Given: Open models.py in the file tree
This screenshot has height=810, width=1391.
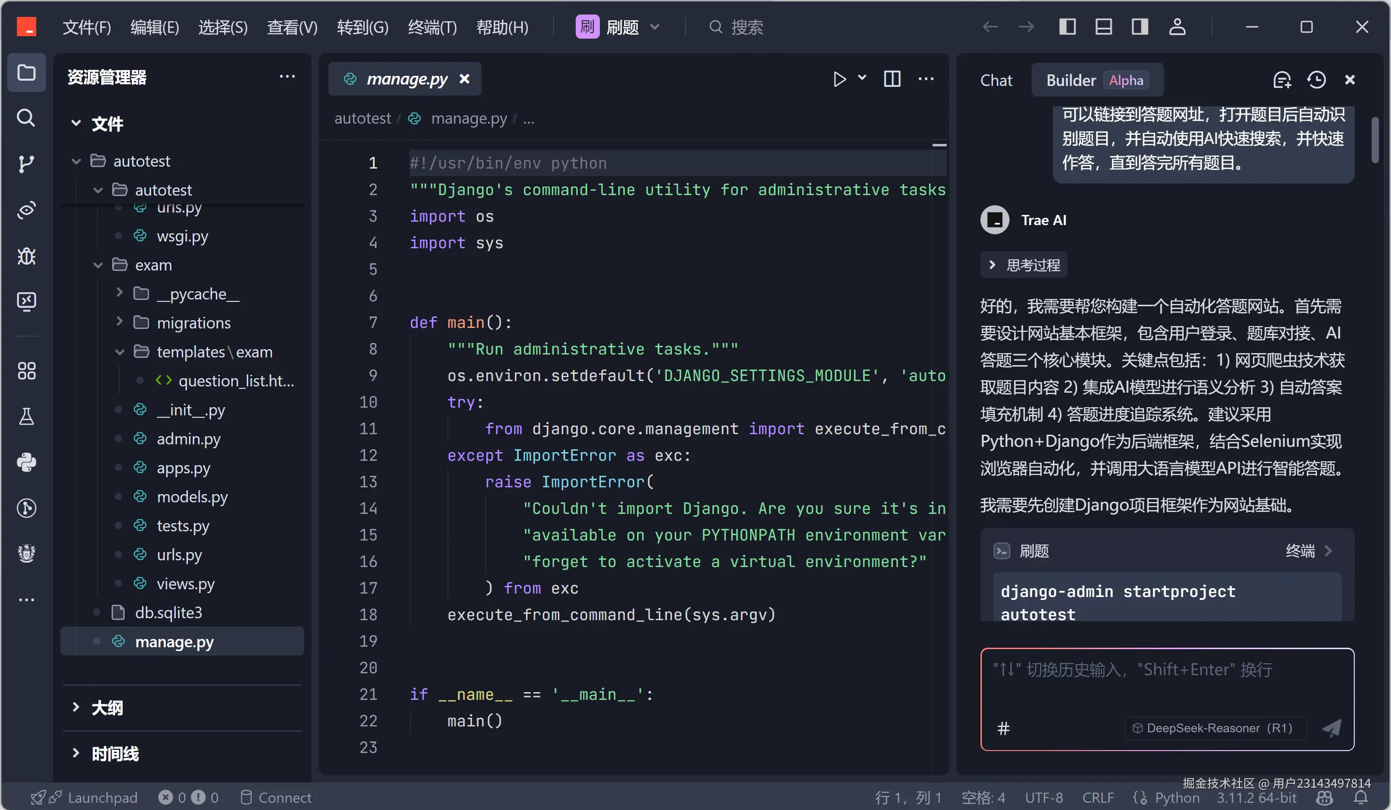Looking at the screenshot, I should point(192,497).
